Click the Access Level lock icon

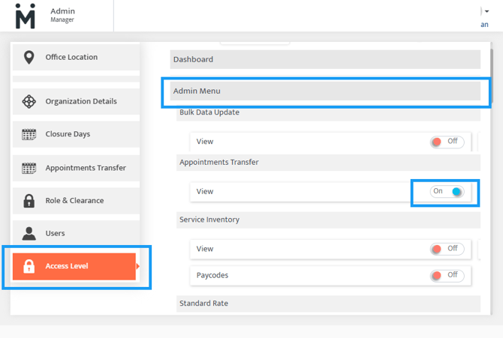click(x=29, y=266)
